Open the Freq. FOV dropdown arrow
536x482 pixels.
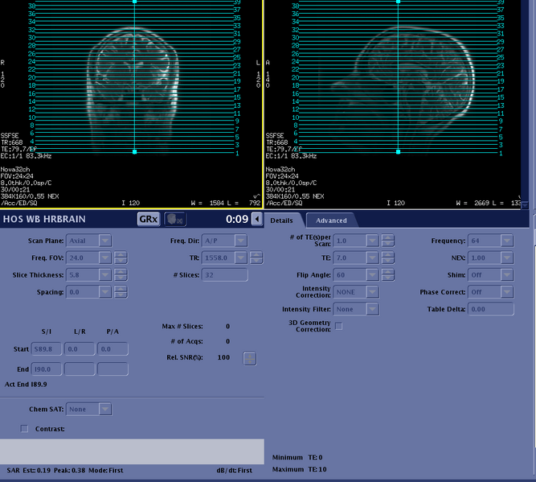pyautogui.click(x=105, y=257)
